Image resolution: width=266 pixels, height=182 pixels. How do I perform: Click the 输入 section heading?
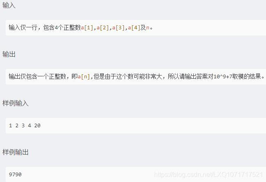point(9,5)
